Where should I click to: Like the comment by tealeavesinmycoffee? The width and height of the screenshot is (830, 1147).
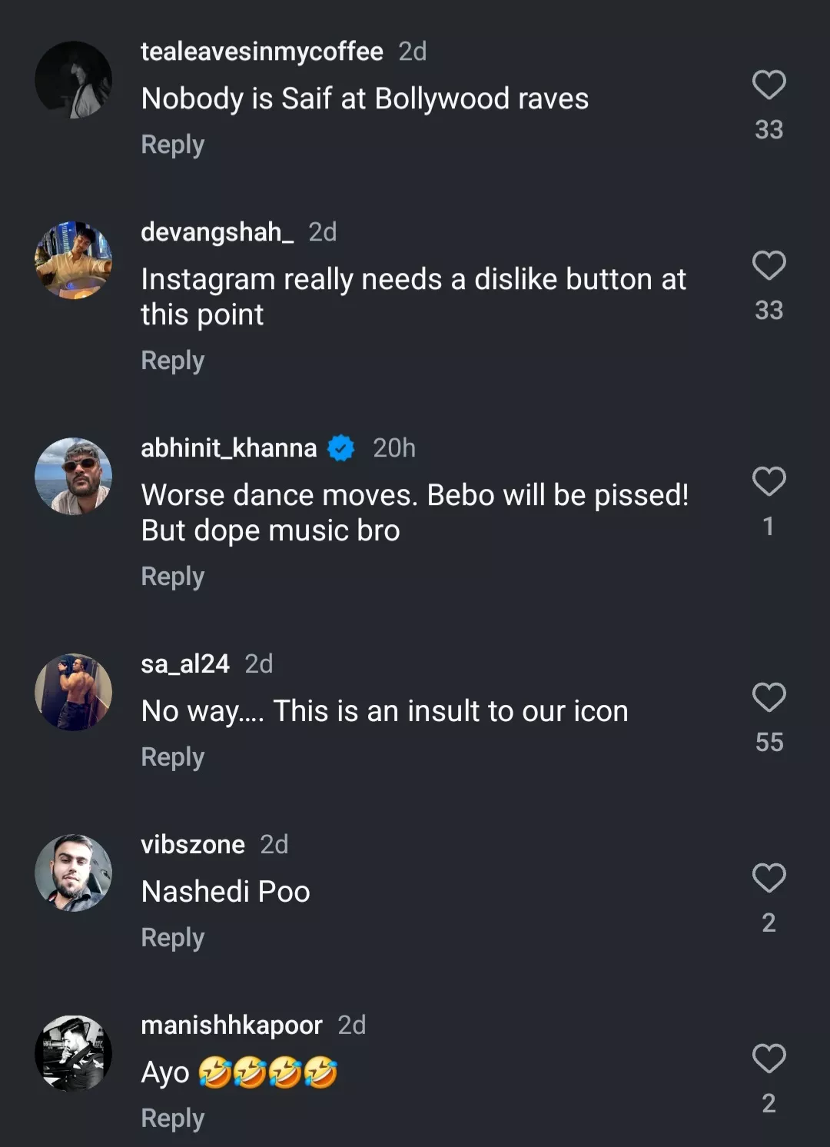click(769, 85)
